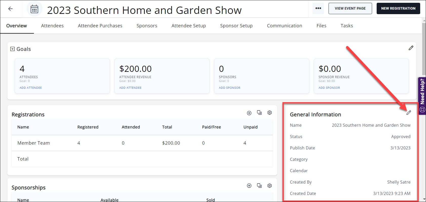Viewport: 426px width, 202px height.
Task: Edit Goals with the pencil icon
Action: click(411, 48)
